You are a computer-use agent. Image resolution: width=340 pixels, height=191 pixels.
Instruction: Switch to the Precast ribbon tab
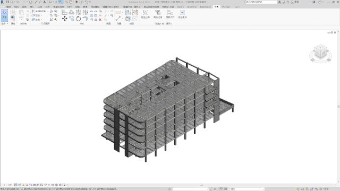pyautogui.click(x=226, y=7)
